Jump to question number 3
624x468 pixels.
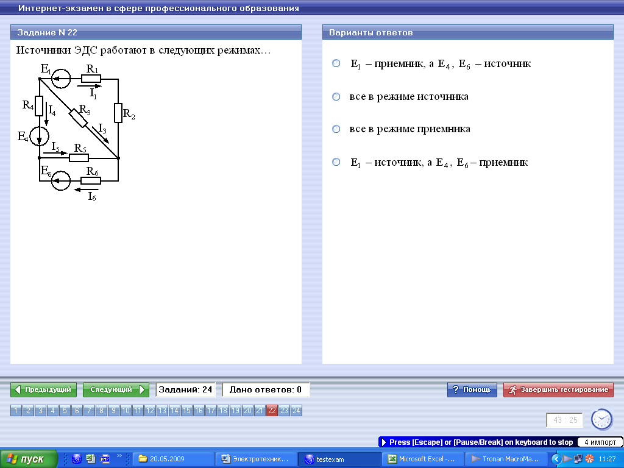tap(40, 410)
